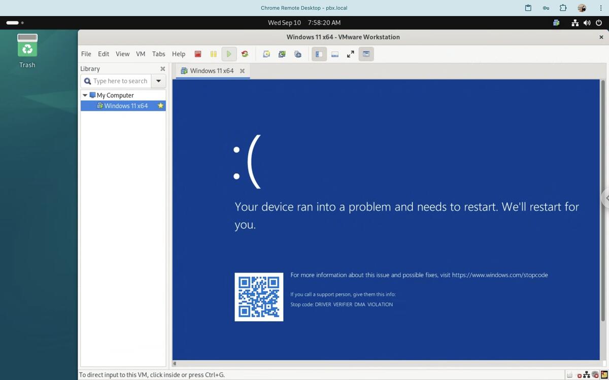Close the Windows 11 x64 tab

(242, 71)
